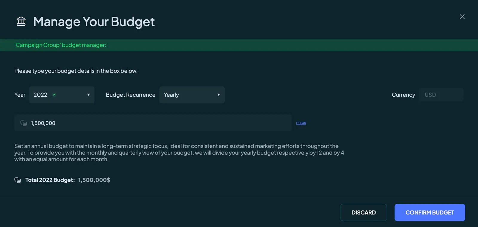Click the coins icon beside Total 2022 Budget
Viewport: 478px width, 227px height.
click(x=18, y=180)
